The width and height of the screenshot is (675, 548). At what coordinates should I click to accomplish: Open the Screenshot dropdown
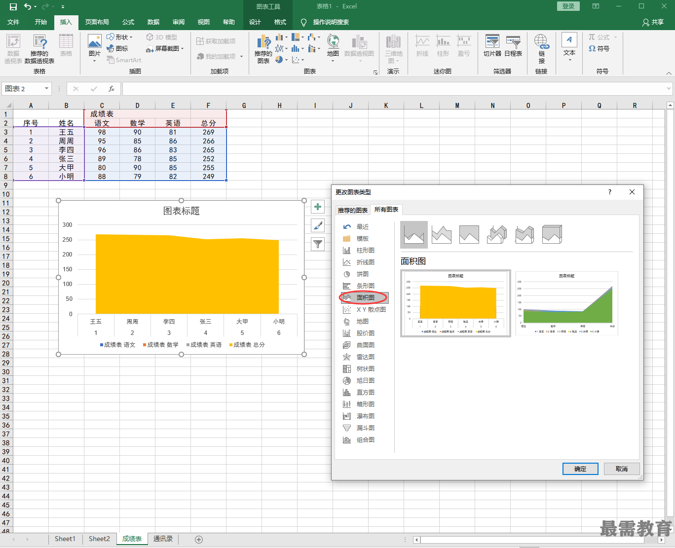(165, 48)
